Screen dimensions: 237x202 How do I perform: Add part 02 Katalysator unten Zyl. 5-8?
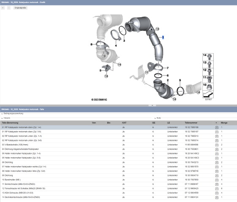(217, 140)
